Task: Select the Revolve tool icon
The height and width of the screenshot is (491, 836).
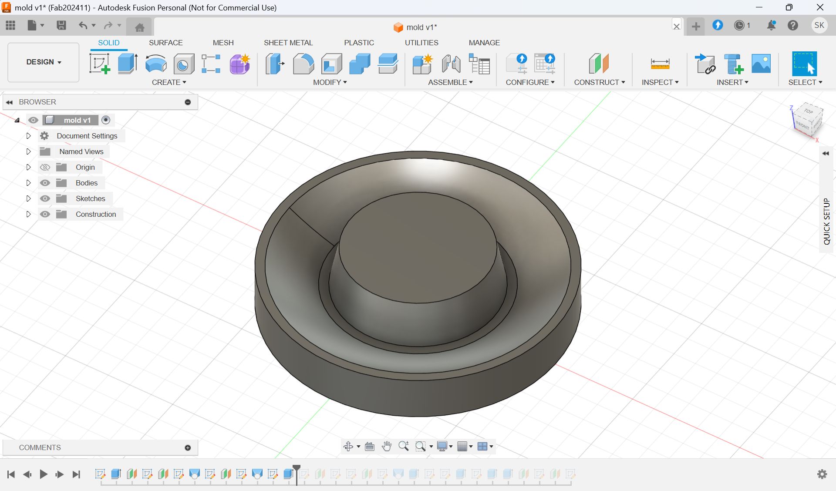Action: [x=156, y=64]
